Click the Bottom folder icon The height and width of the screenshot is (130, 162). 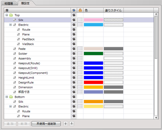click(11, 97)
